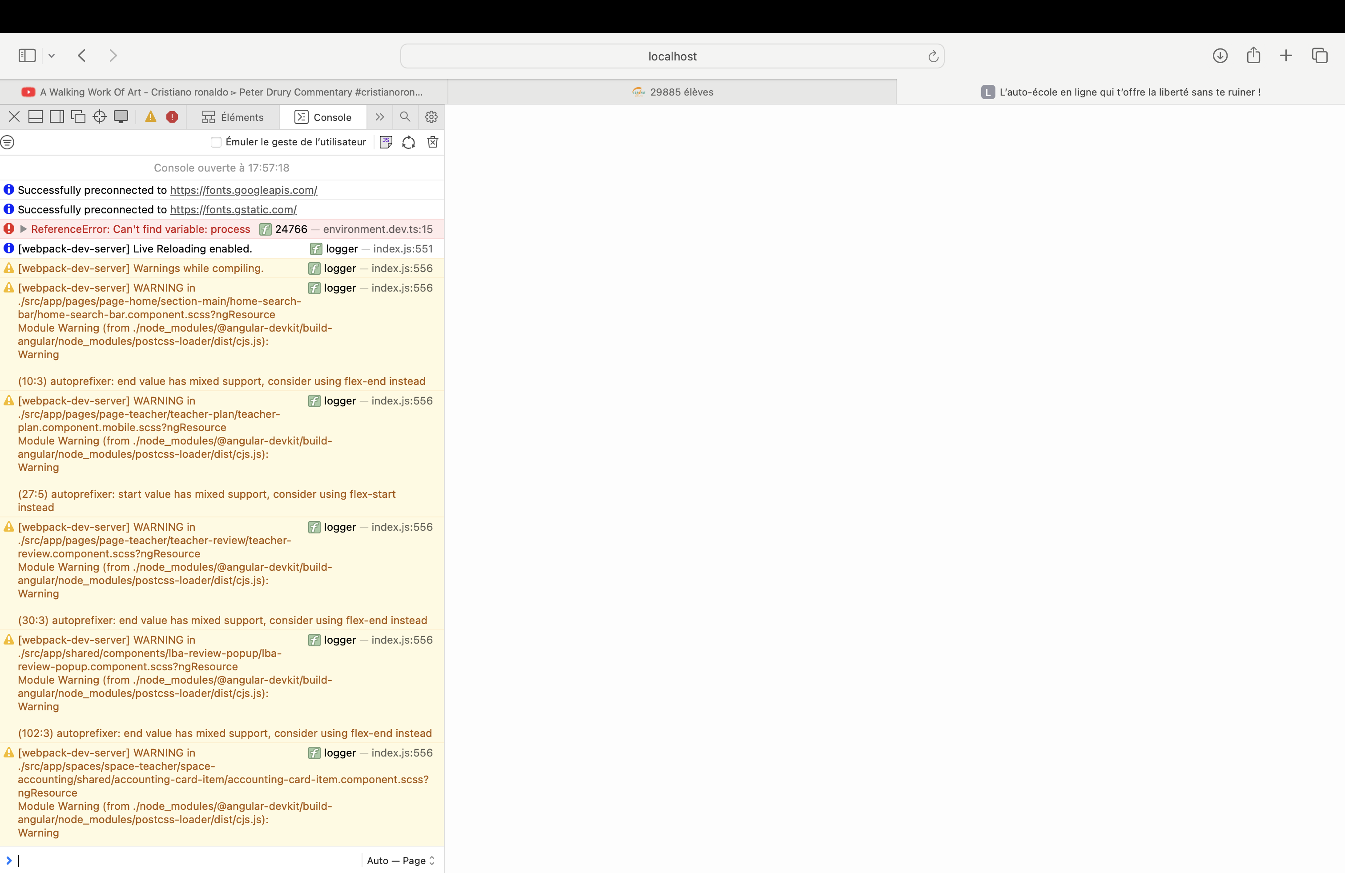
Task: Dock the inspector to the bottom
Action: 36,117
